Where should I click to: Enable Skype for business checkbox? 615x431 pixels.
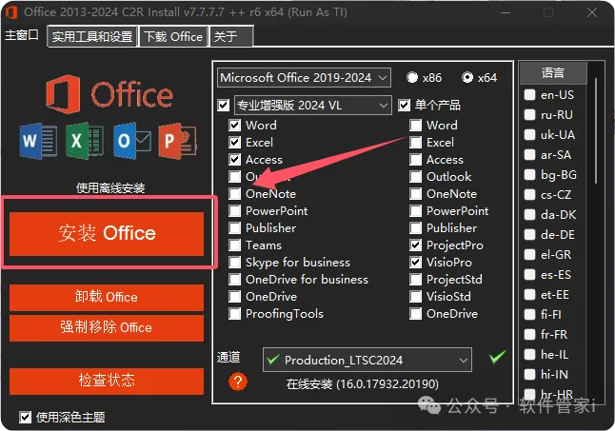(x=235, y=263)
